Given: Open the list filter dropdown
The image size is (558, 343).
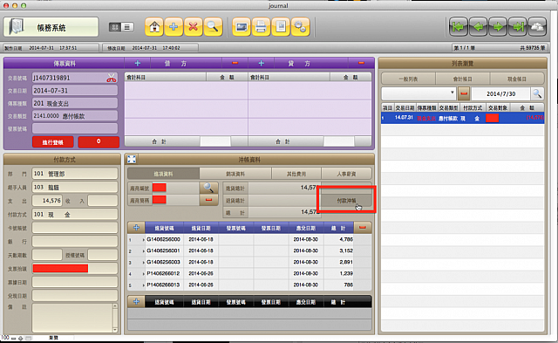Looking at the screenshot, I should click(452, 93).
